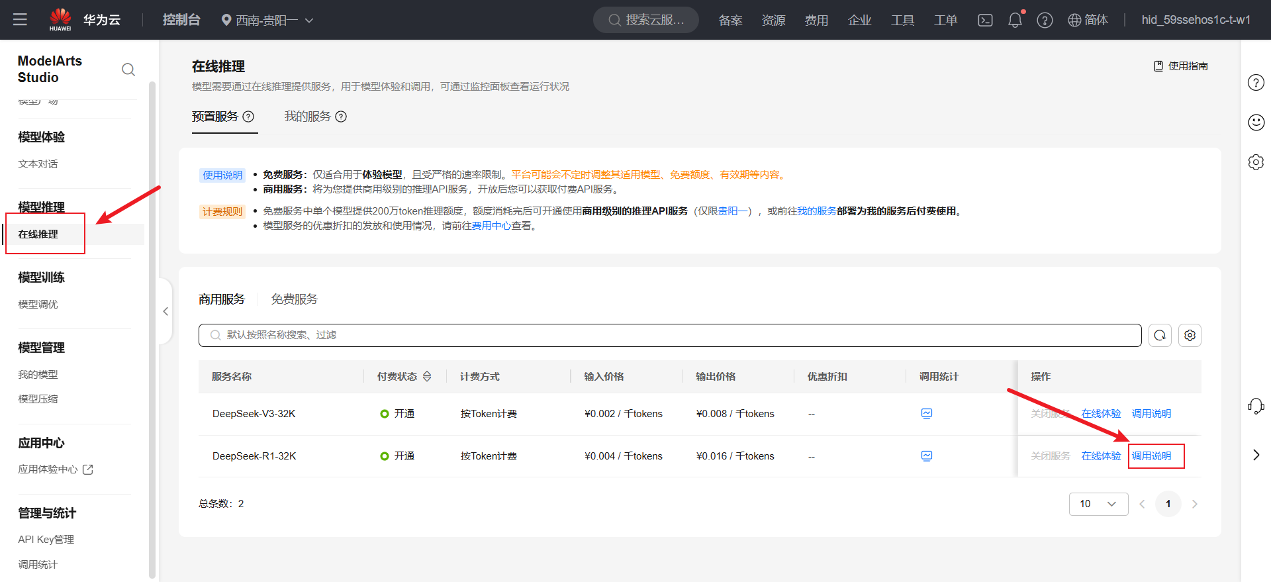
Task: Open the hamburger menu in top bar
Action: pos(20,20)
